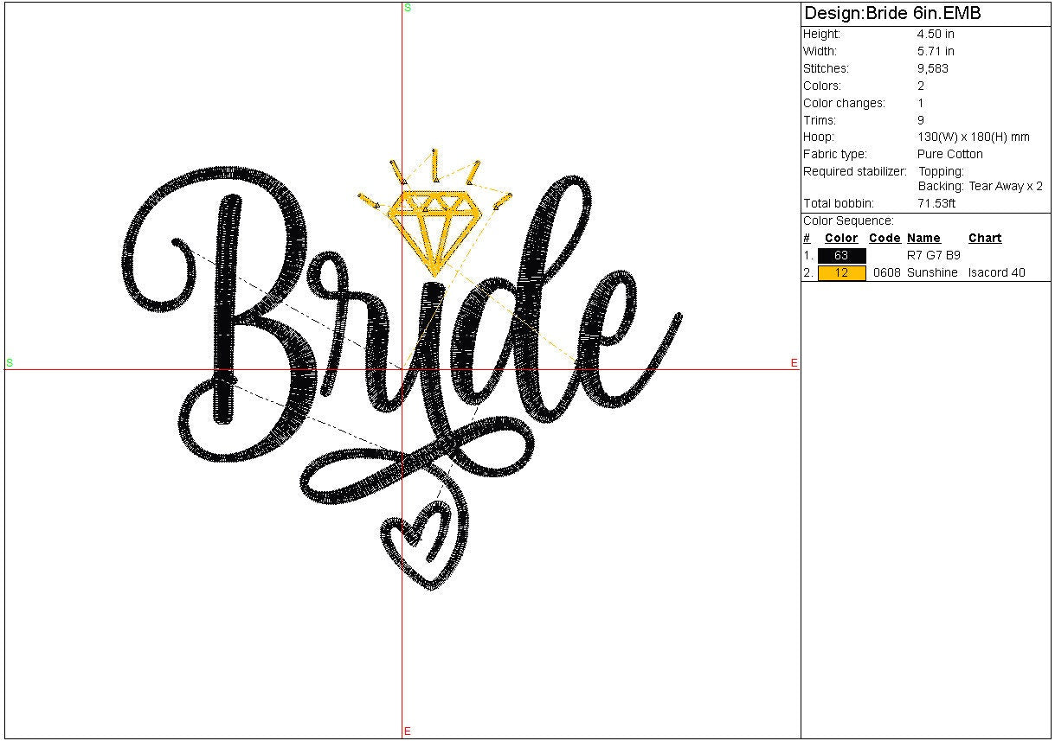Click the Hoop size 130(W) x 180(H) mm
1055x741 pixels.
pyautogui.click(x=973, y=137)
